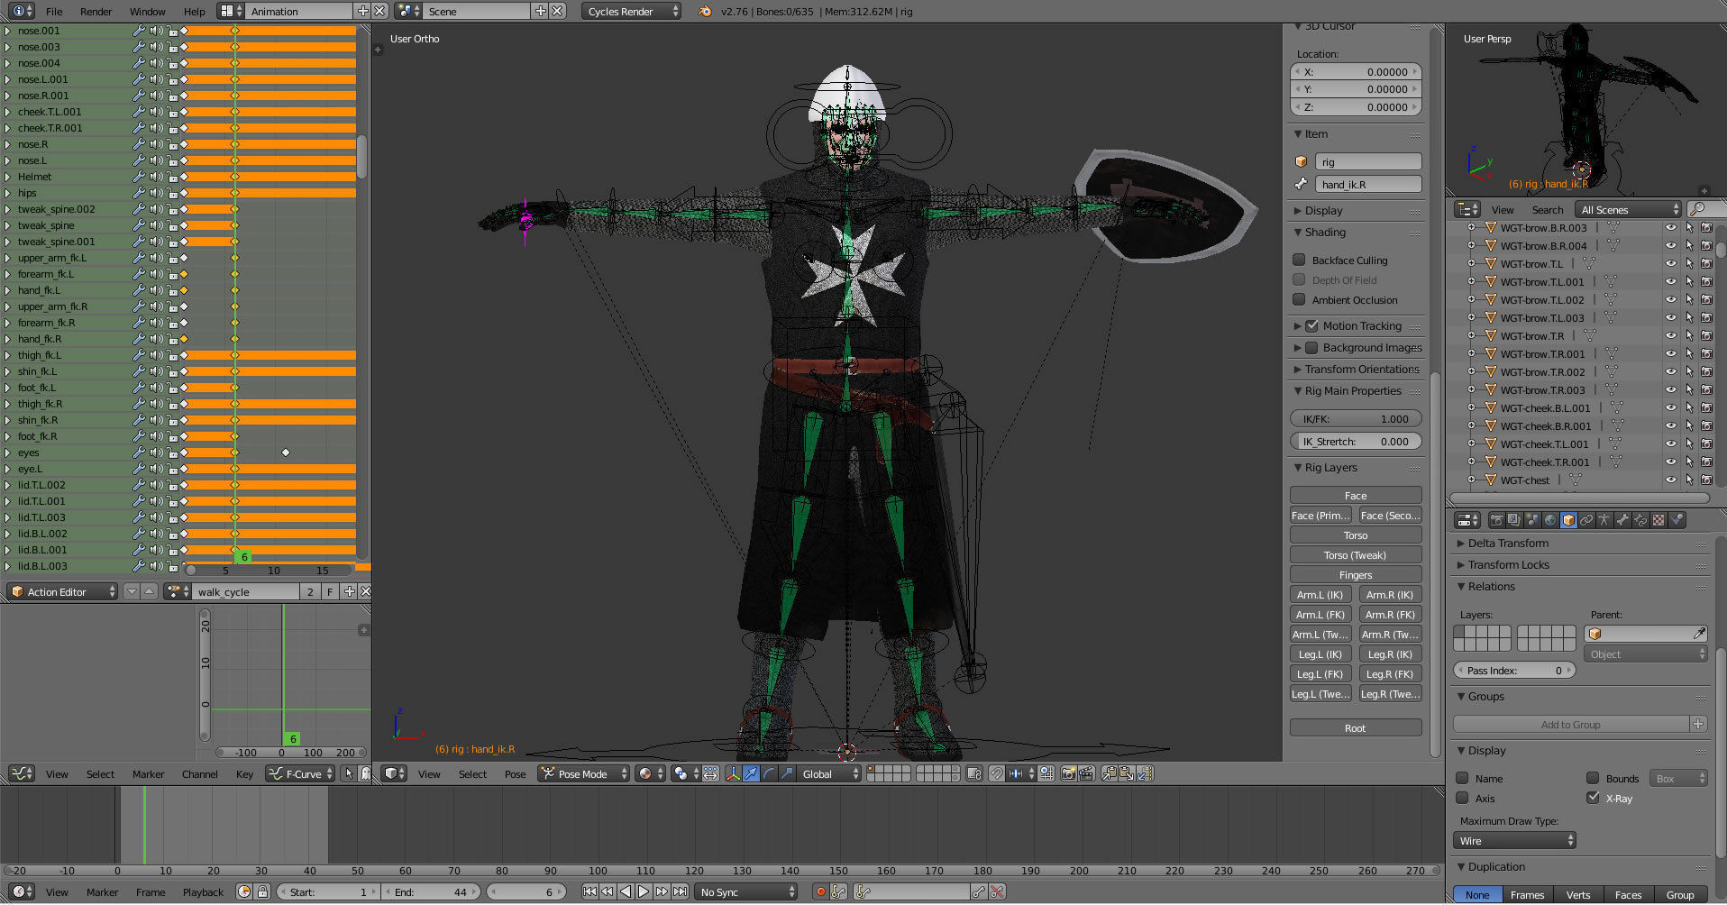Enable Background Images checkbox
The image size is (1727, 905).
tap(1312, 347)
